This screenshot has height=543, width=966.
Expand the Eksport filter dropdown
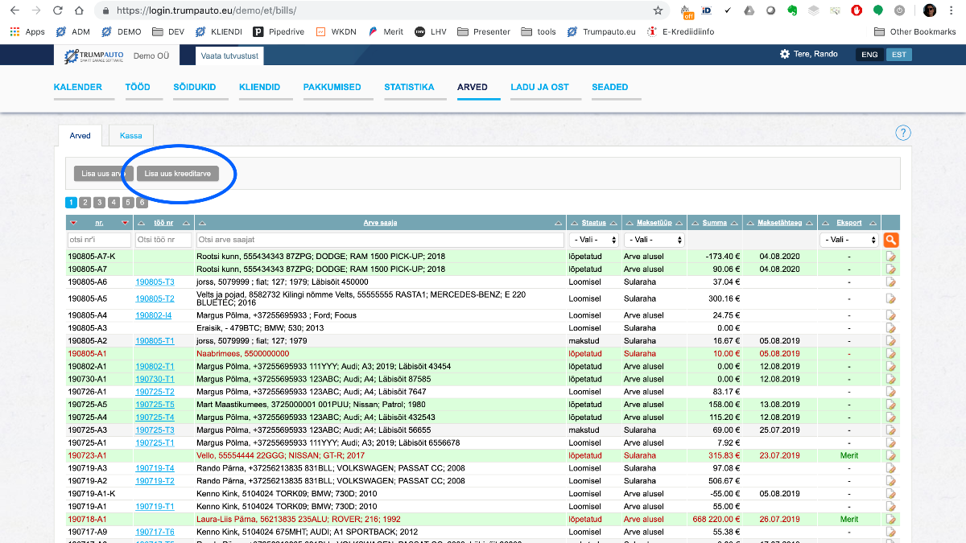(848, 240)
